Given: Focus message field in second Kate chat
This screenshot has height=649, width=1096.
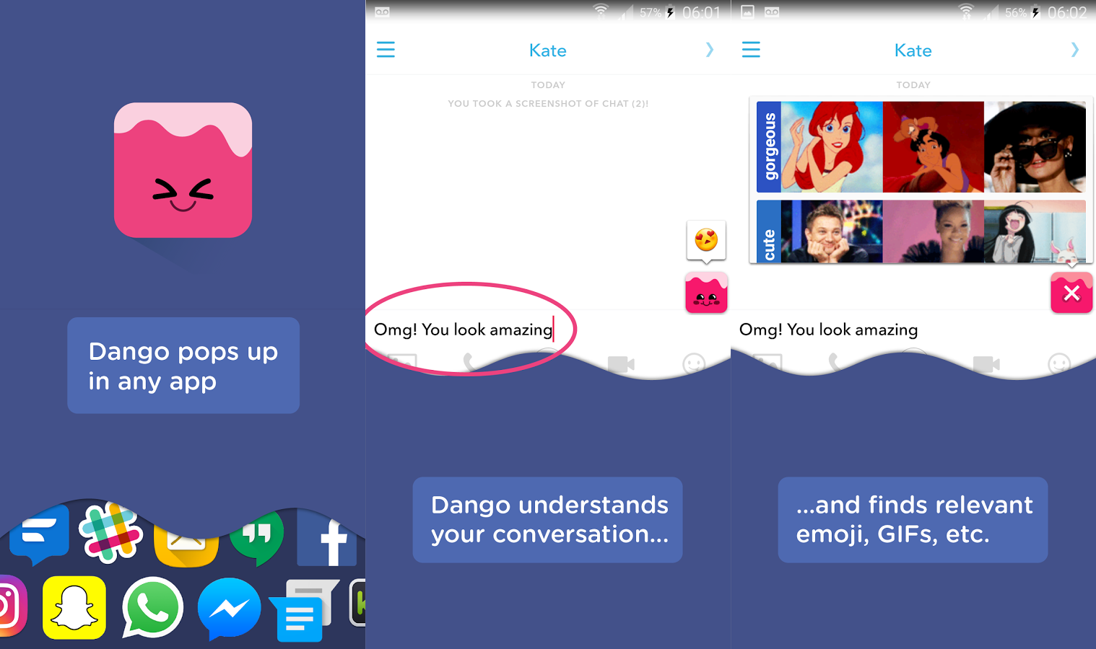Looking at the screenshot, I should (x=913, y=330).
